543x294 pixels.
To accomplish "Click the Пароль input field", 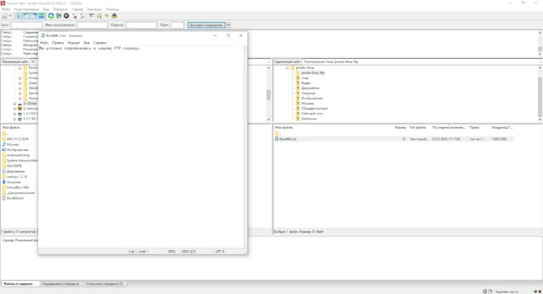I will (x=141, y=25).
